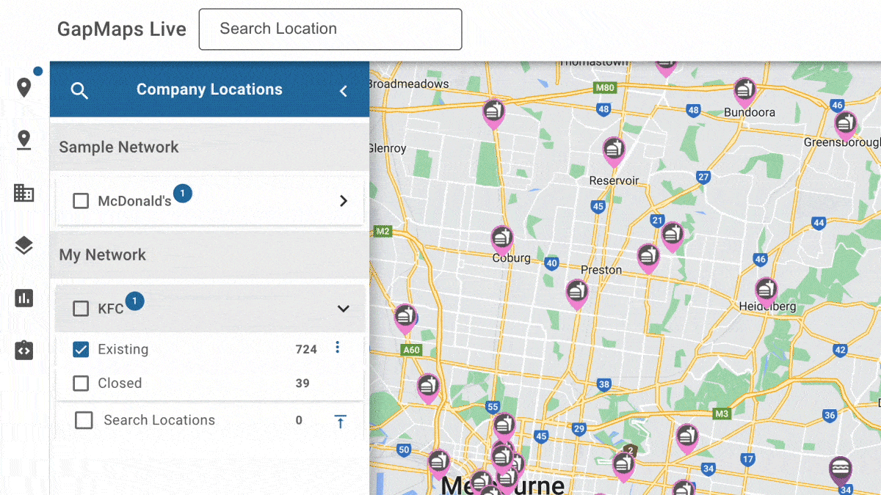The image size is (881, 495).
Task: Collapse the KFC section chevron
Action: coord(343,309)
